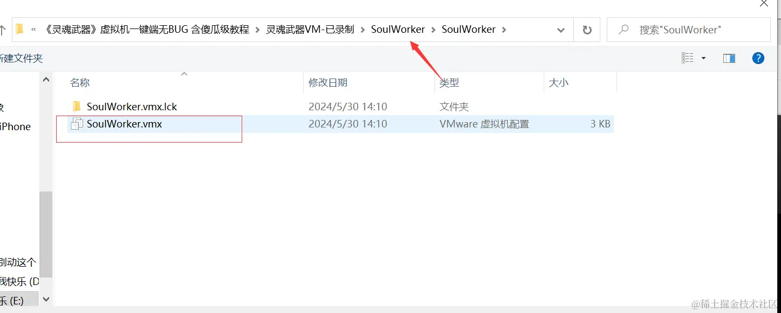Expand hidden path with double chevron

pyautogui.click(x=33, y=30)
